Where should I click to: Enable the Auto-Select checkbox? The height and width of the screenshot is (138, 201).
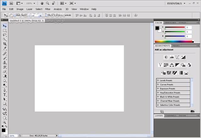[15, 15]
